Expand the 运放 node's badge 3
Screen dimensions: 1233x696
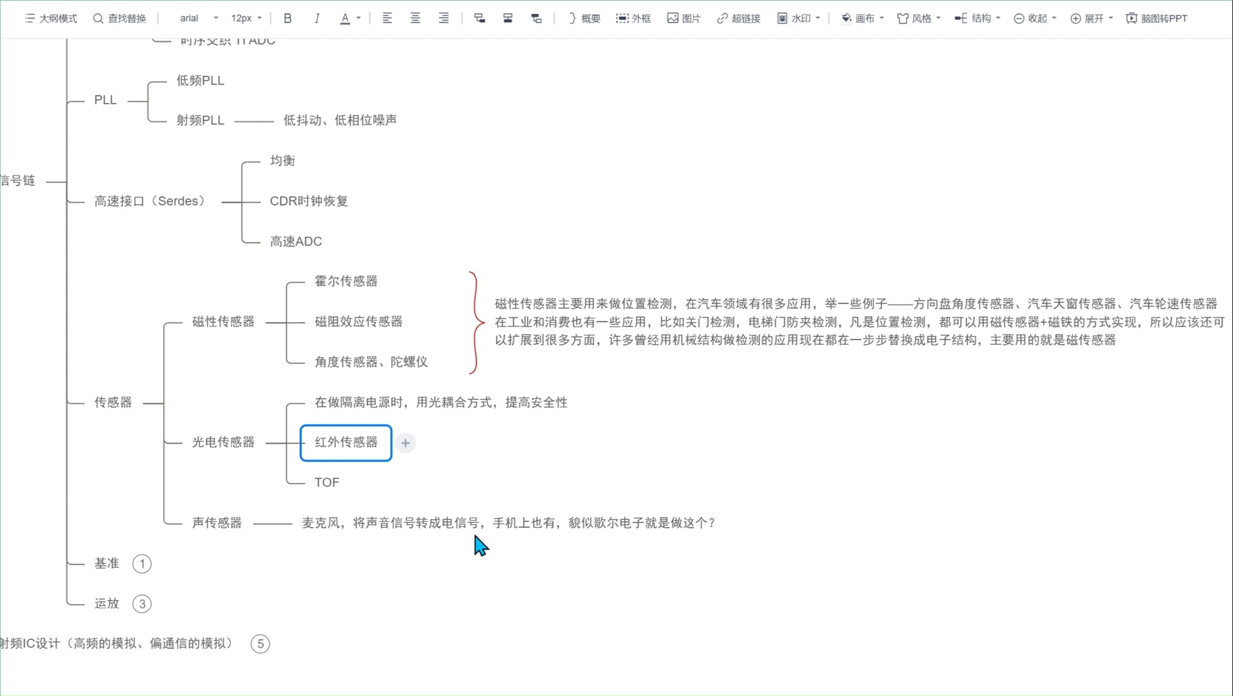tap(142, 604)
